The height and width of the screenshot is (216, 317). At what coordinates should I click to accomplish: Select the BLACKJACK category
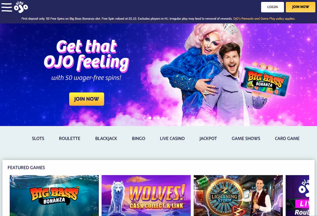pyautogui.click(x=106, y=138)
